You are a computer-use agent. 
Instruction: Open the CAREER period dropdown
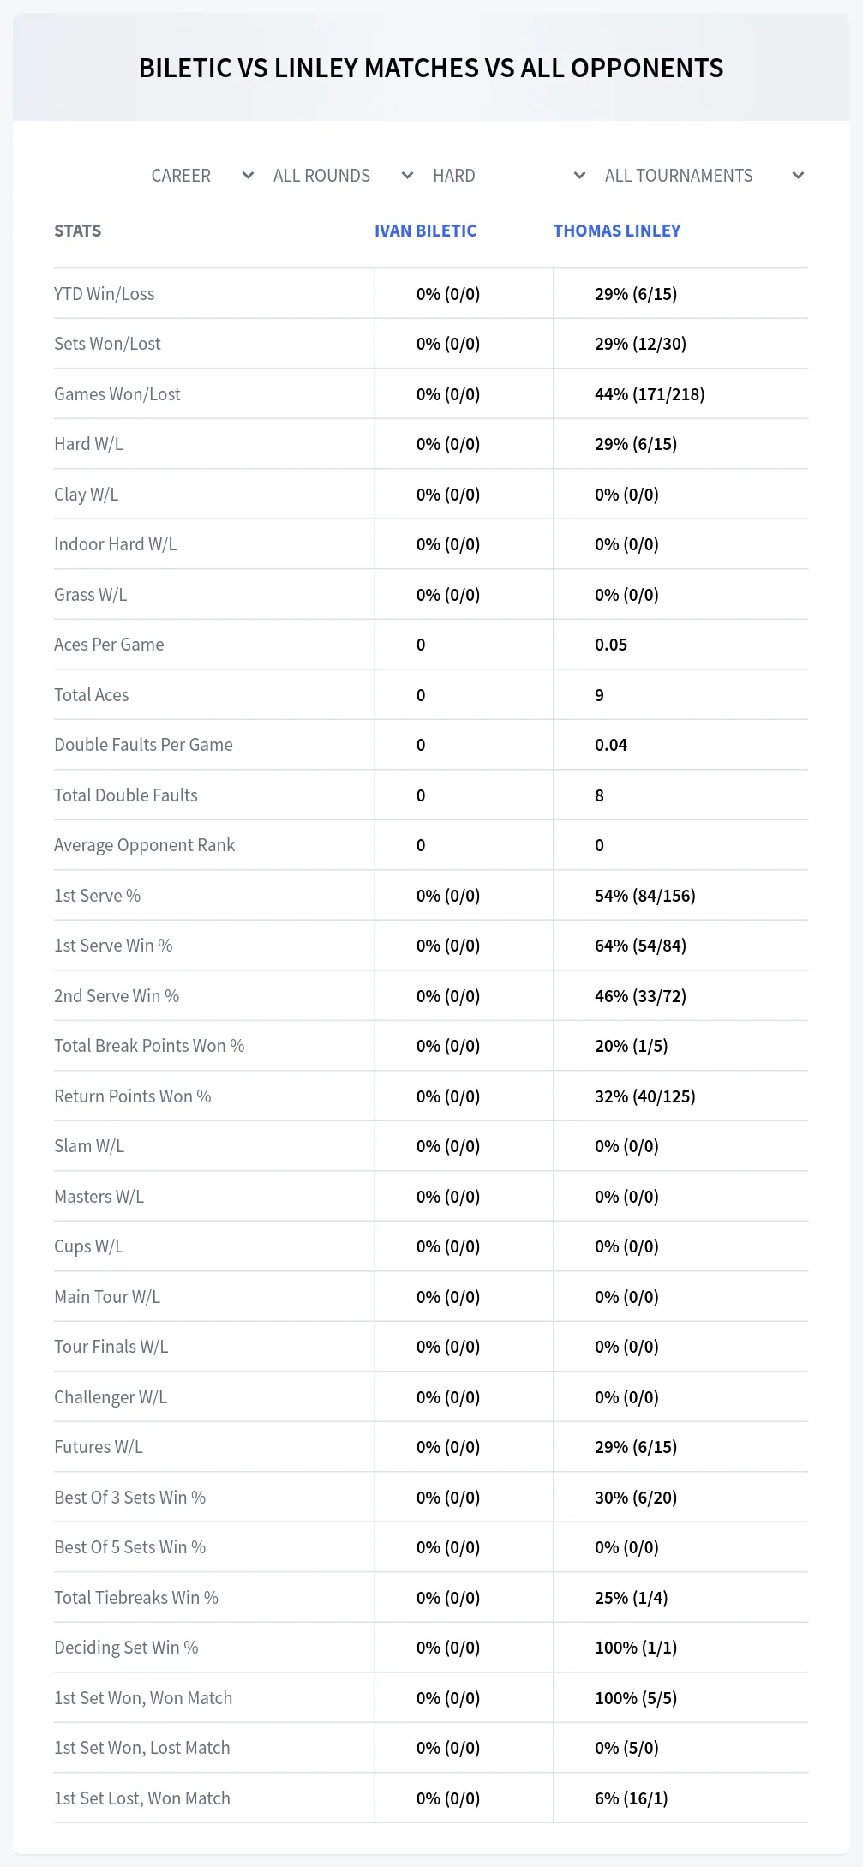pos(201,176)
